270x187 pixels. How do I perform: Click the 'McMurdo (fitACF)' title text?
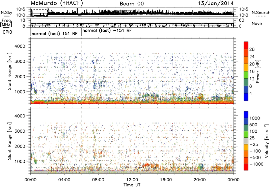coord(57,3)
